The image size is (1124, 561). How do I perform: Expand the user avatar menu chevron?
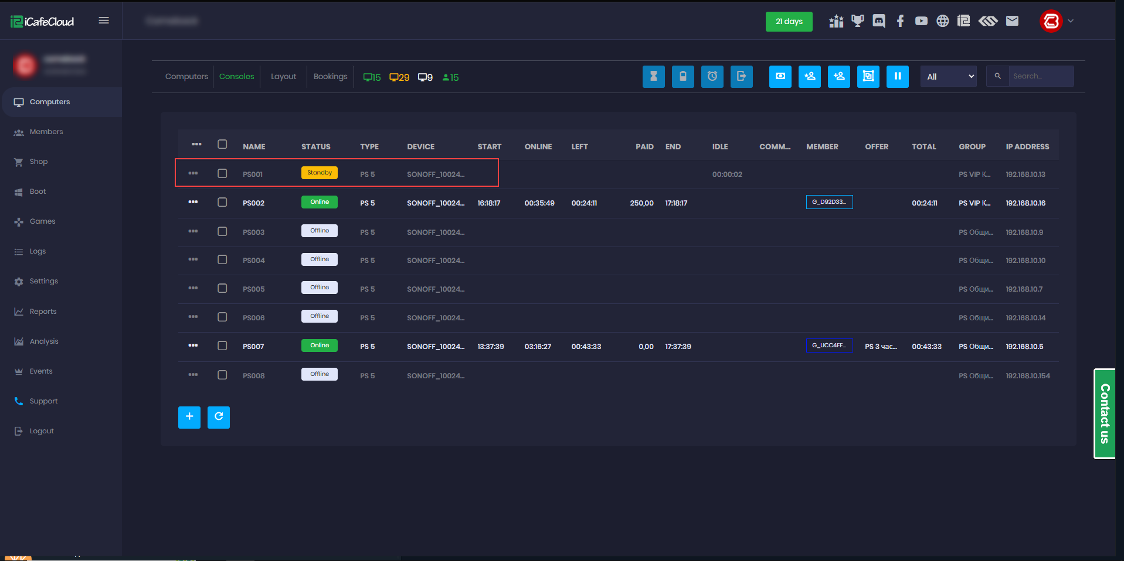(x=1071, y=21)
